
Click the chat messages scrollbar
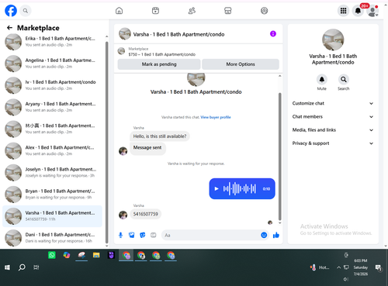[x=279, y=157]
